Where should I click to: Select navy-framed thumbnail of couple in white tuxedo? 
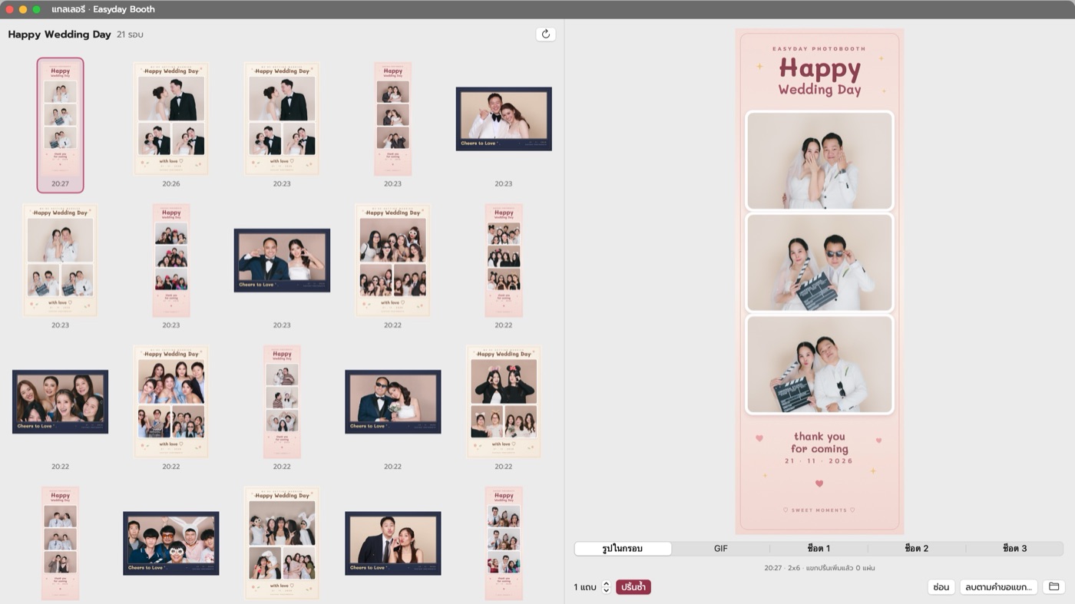(504, 119)
